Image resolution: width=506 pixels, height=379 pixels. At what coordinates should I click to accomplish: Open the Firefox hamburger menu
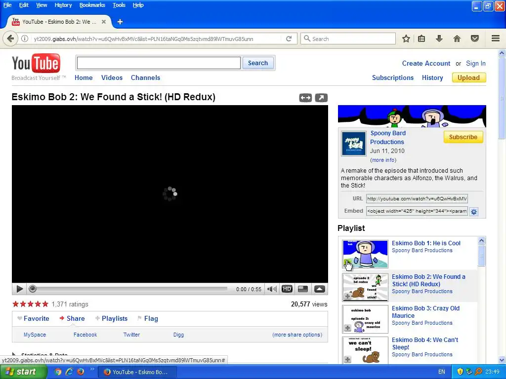[496, 38]
